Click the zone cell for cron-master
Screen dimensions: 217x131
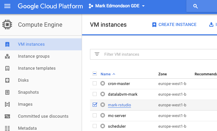click(x=172, y=84)
